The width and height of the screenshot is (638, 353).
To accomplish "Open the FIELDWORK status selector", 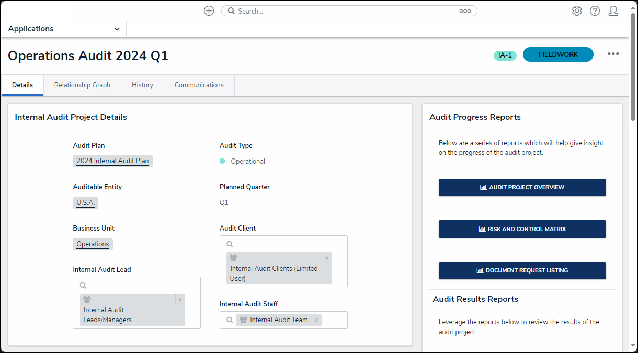I will [558, 54].
